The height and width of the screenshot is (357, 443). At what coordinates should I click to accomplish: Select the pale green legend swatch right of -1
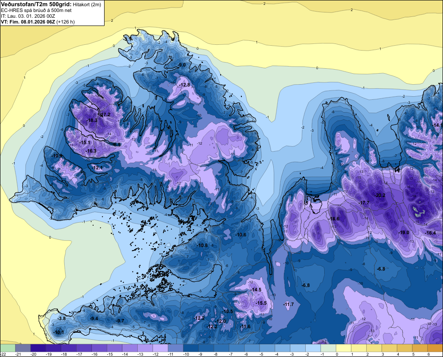coord(328,348)
